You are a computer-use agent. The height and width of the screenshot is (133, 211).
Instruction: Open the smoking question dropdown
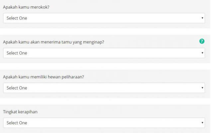[x=104, y=18]
